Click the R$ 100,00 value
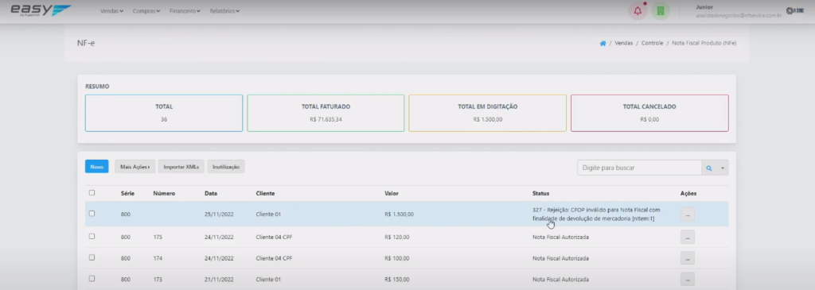This screenshot has height=290, width=815. click(x=397, y=258)
